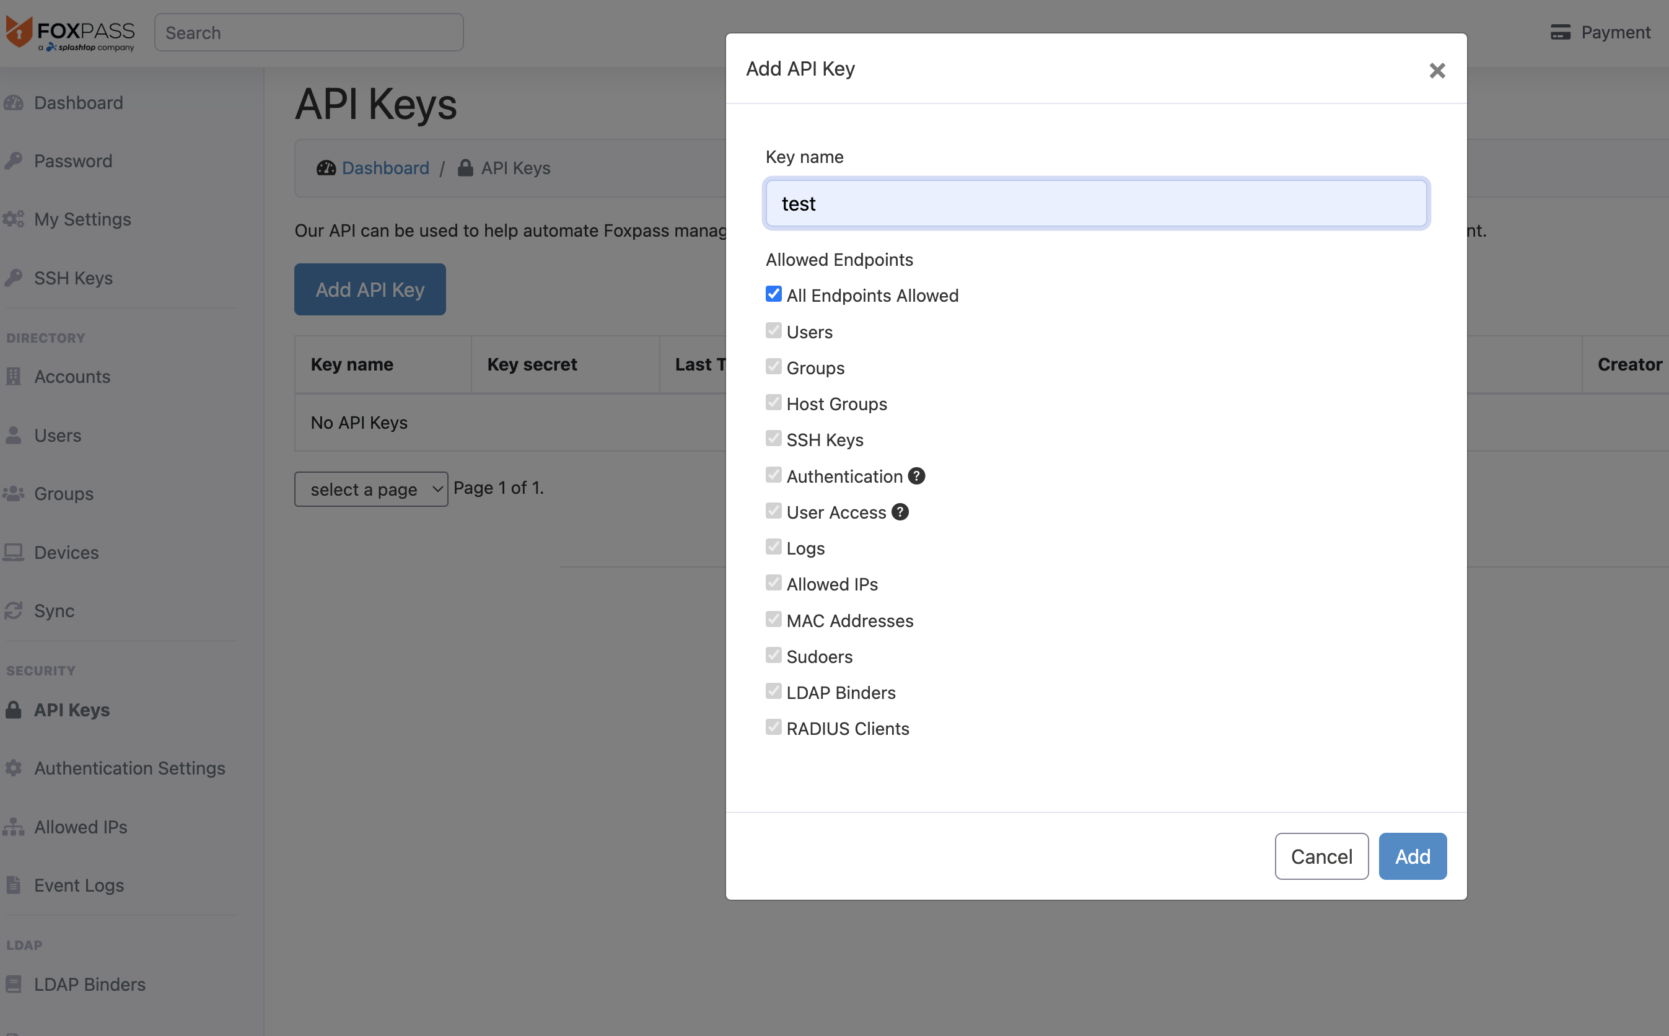The image size is (1669, 1036).
Task: Click Cancel to dismiss the dialog
Action: [x=1322, y=856]
